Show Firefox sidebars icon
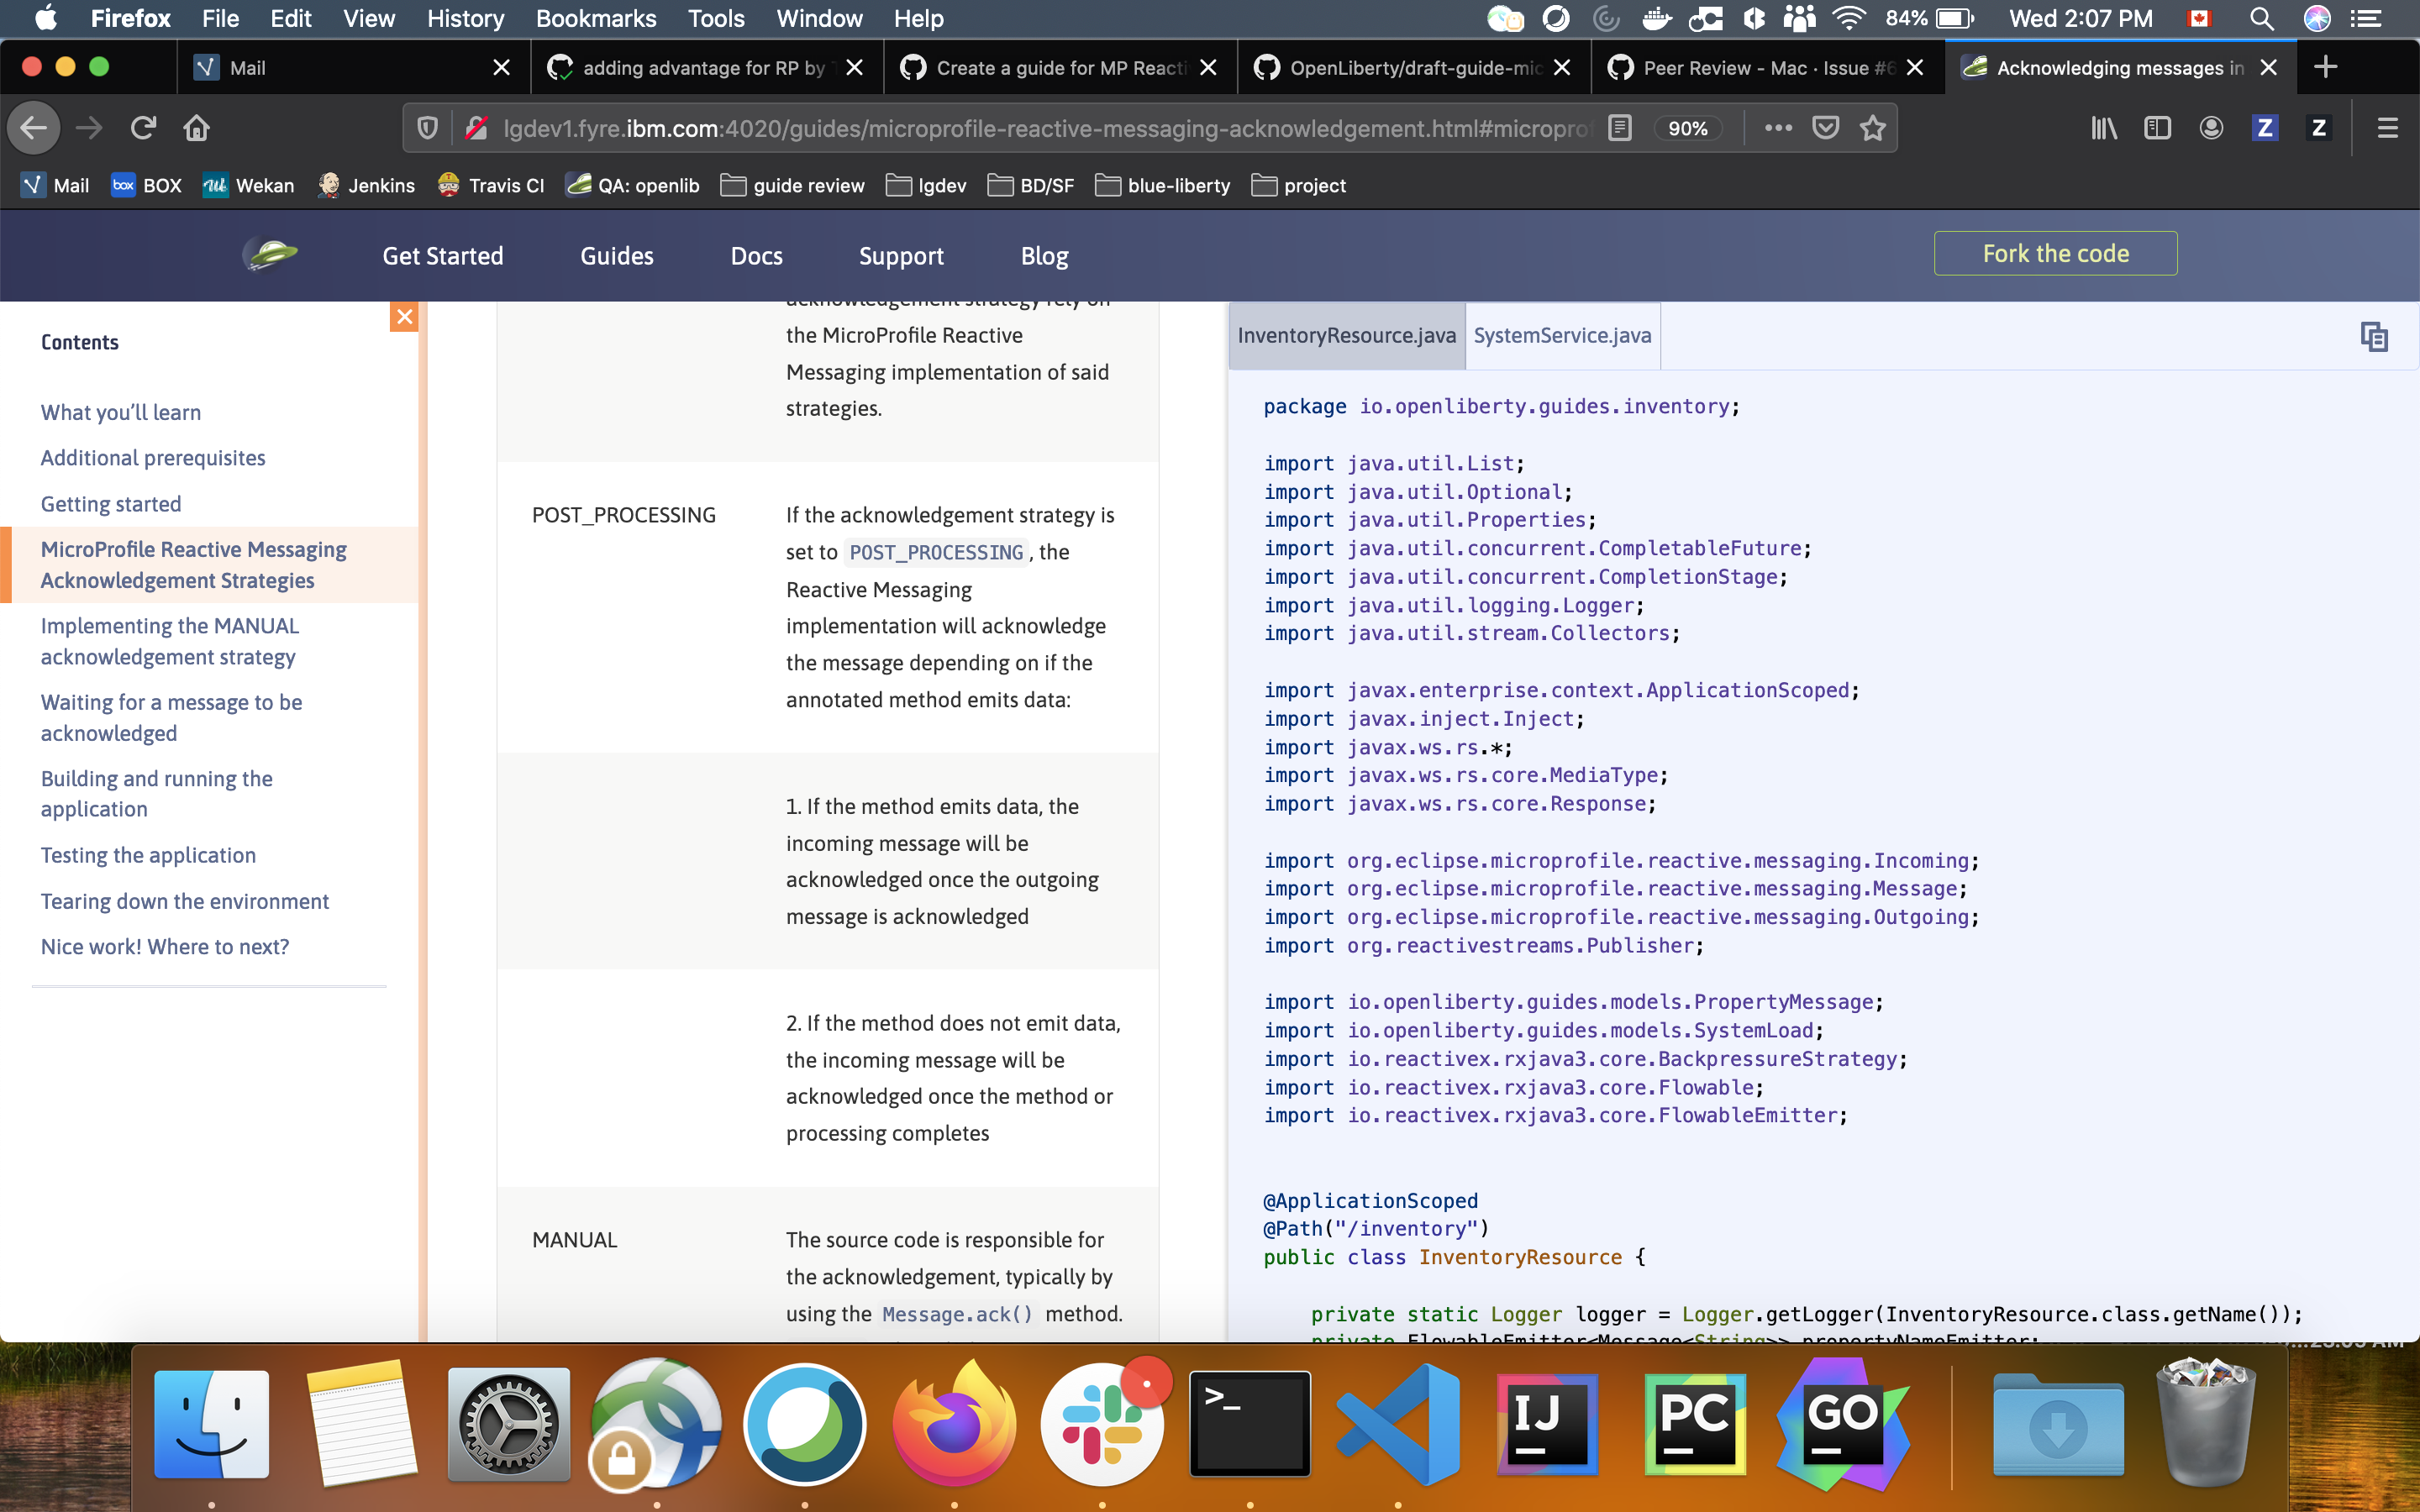This screenshot has width=2420, height=1512. tap(2157, 128)
